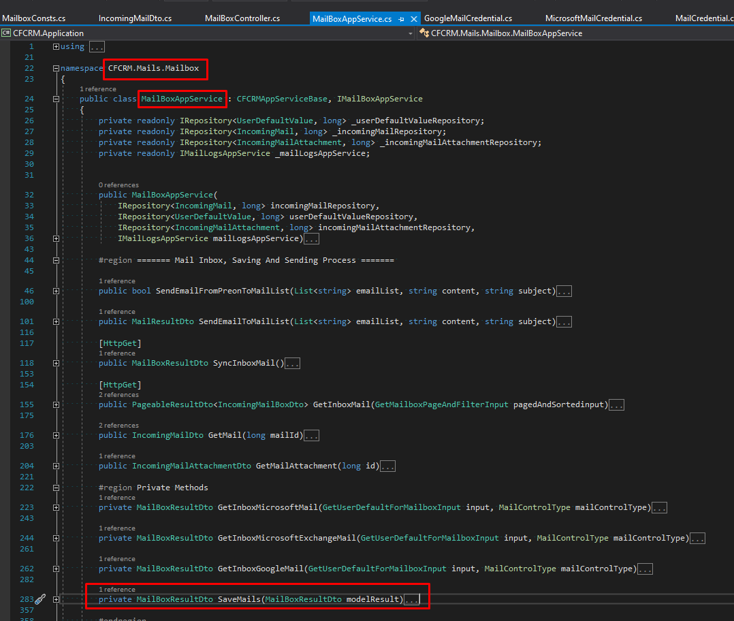Screen dimensions: 734x621
Task: Click the MailResultDto return type of SendEmailToMailList
Action: [x=163, y=321]
